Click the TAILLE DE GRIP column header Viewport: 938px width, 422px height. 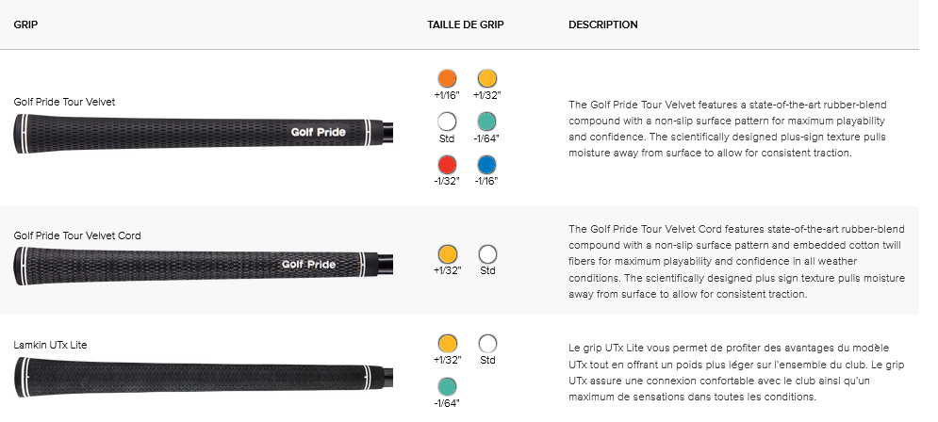coord(466,25)
